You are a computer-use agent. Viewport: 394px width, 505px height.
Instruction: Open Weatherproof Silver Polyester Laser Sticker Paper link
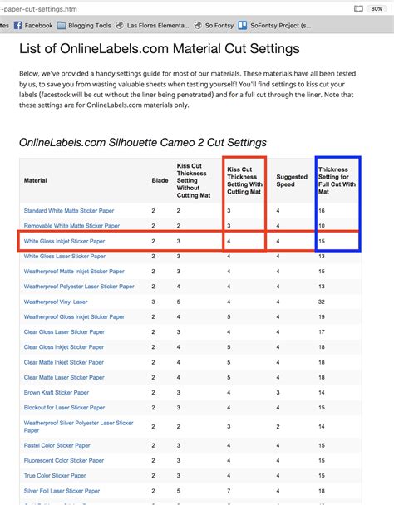pyautogui.click(x=78, y=426)
